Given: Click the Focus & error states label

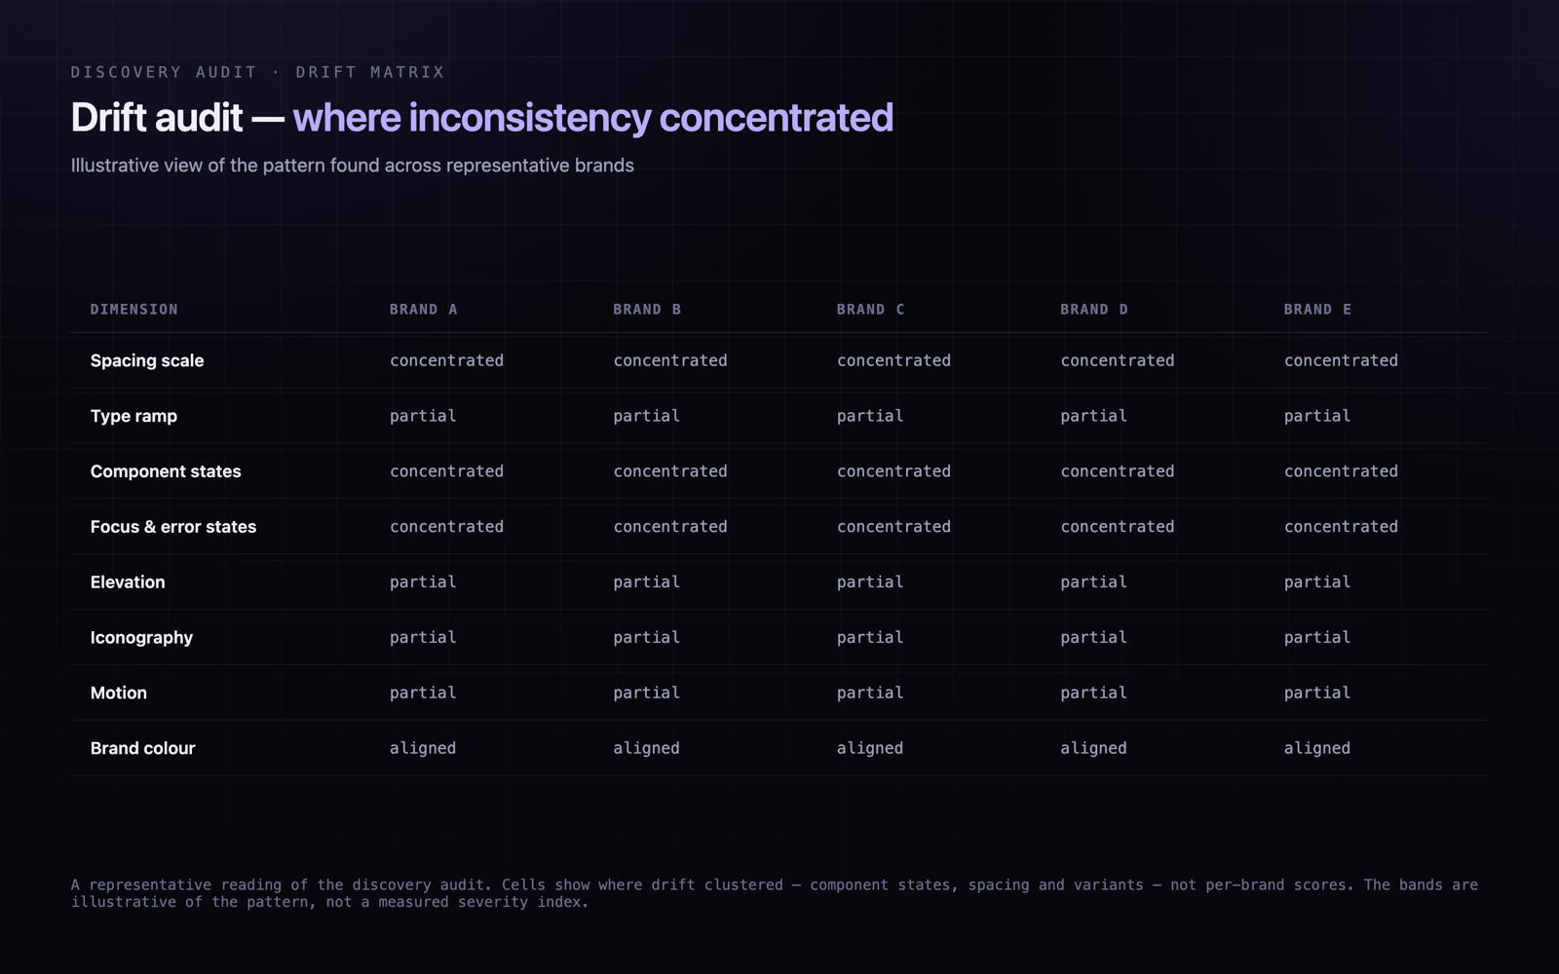Looking at the screenshot, I should pos(173,527).
